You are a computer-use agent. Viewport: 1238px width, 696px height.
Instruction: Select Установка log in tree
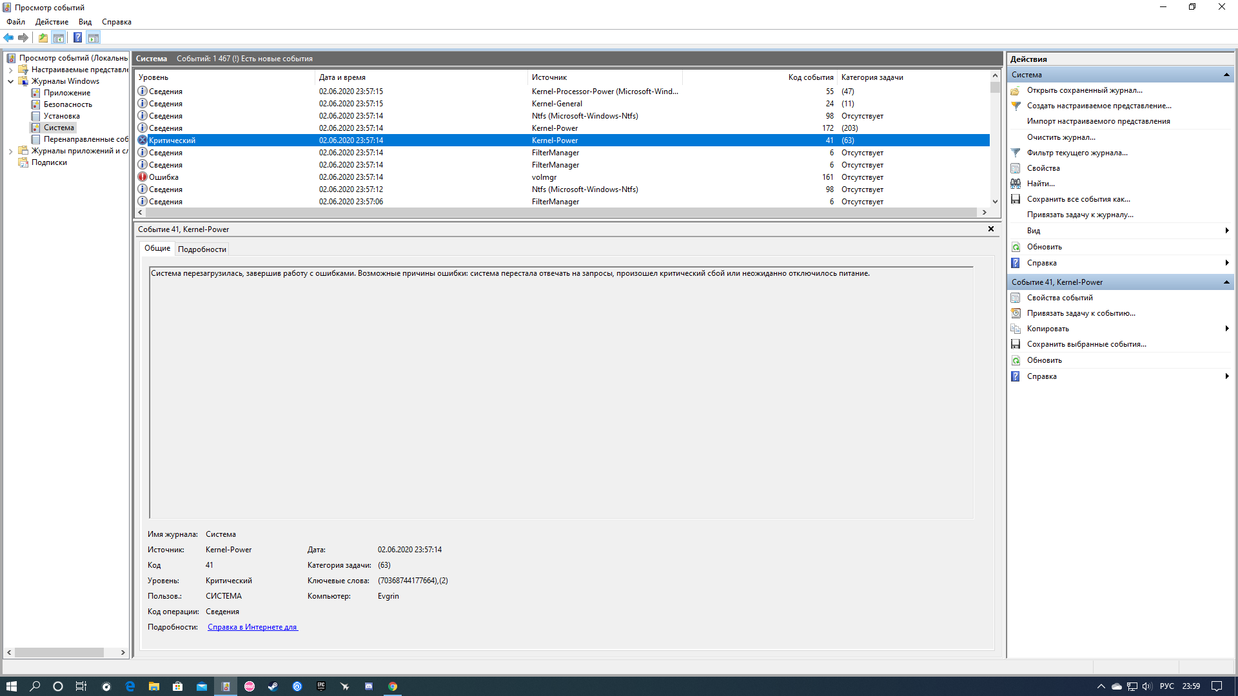coord(62,116)
